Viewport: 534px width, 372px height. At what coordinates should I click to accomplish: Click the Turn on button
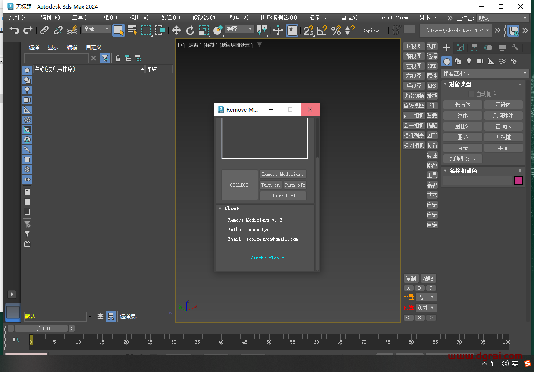tap(270, 185)
